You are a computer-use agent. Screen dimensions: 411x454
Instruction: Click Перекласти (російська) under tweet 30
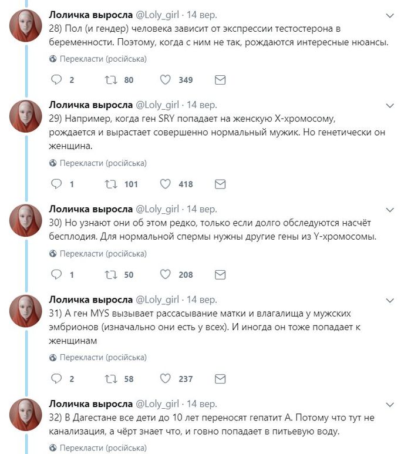(x=103, y=254)
